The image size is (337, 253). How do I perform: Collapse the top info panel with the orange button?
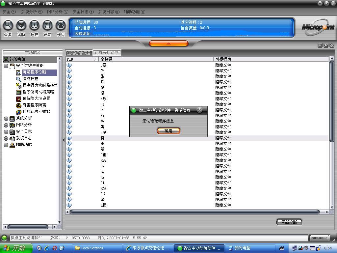pyautogui.click(x=168, y=43)
